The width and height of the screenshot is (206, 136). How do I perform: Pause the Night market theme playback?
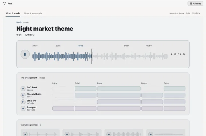(25, 54)
